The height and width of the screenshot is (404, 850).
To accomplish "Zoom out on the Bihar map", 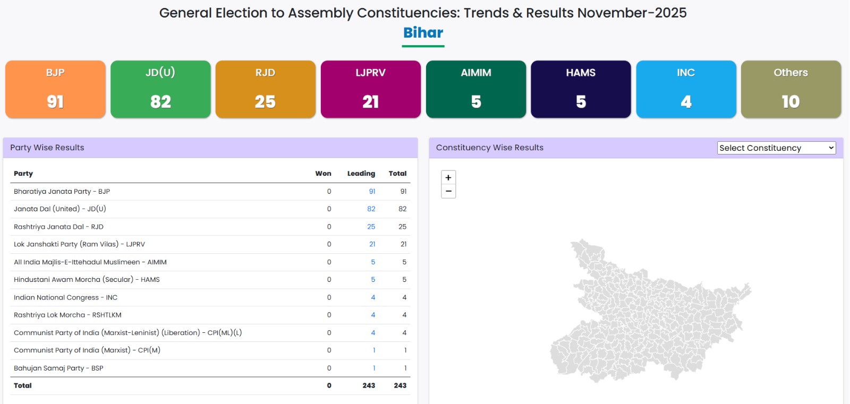I will [x=448, y=191].
